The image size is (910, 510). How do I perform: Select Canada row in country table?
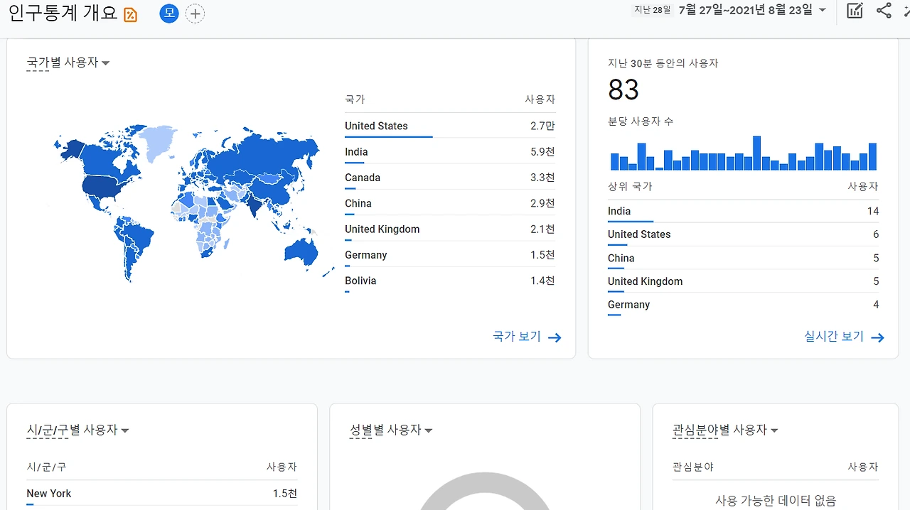click(x=450, y=178)
